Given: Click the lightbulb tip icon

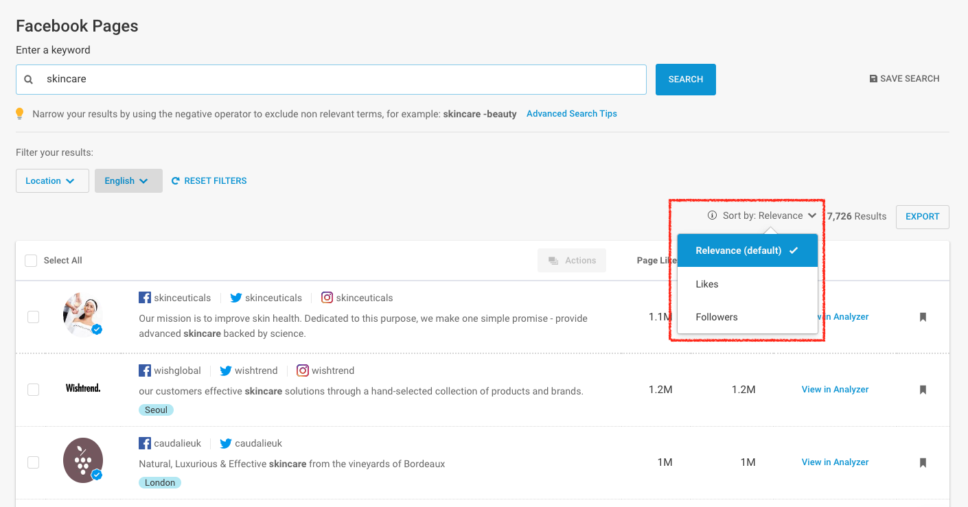Looking at the screenshot, I should (x=20, y=113).
